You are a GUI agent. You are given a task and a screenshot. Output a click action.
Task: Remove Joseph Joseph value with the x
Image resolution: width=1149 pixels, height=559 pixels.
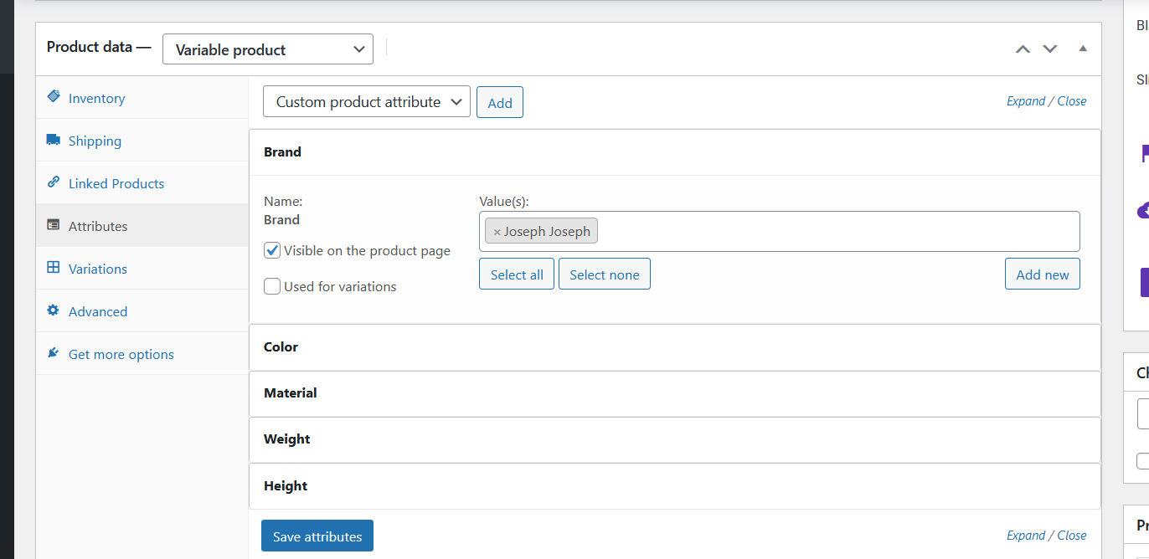(x=497, y=232)
